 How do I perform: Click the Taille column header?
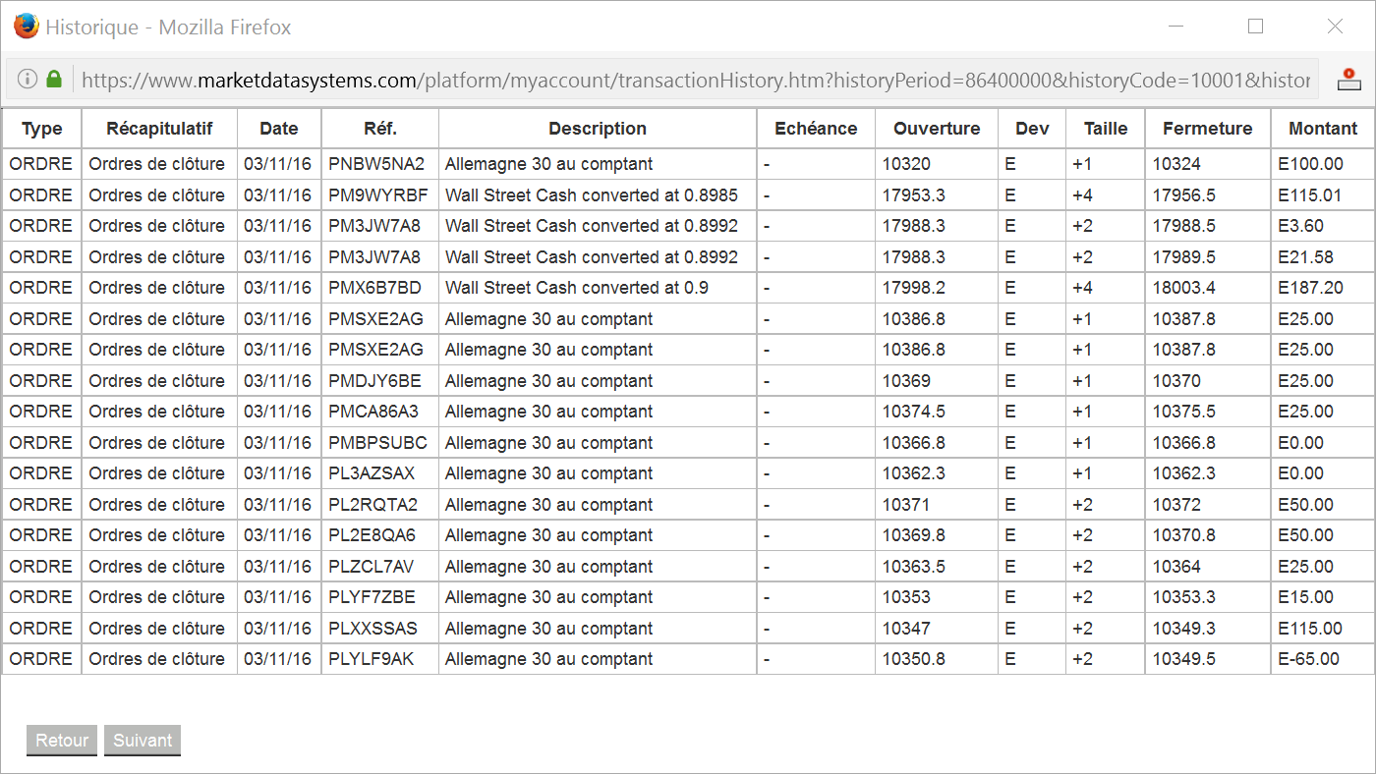click(x=1106, y=129)
